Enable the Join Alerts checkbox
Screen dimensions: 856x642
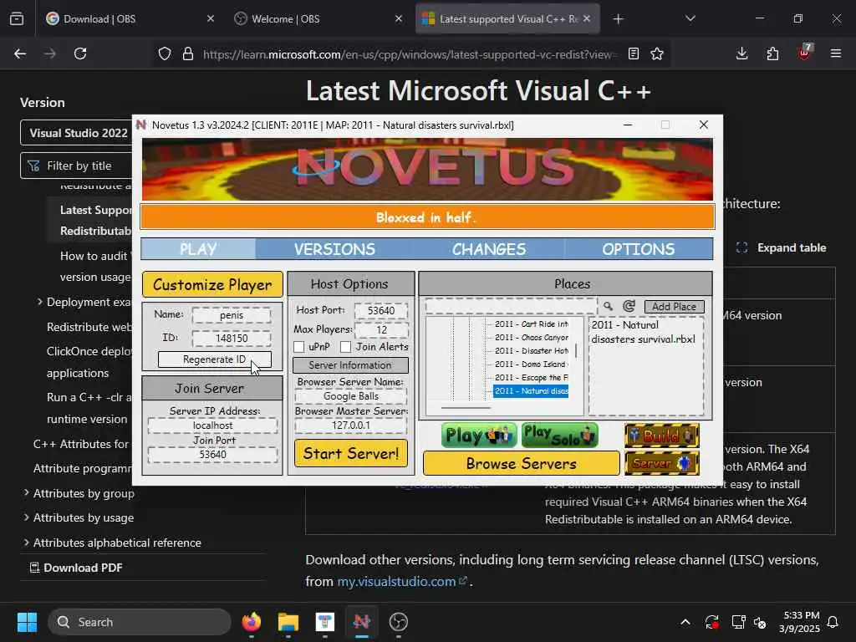[345, 347]
